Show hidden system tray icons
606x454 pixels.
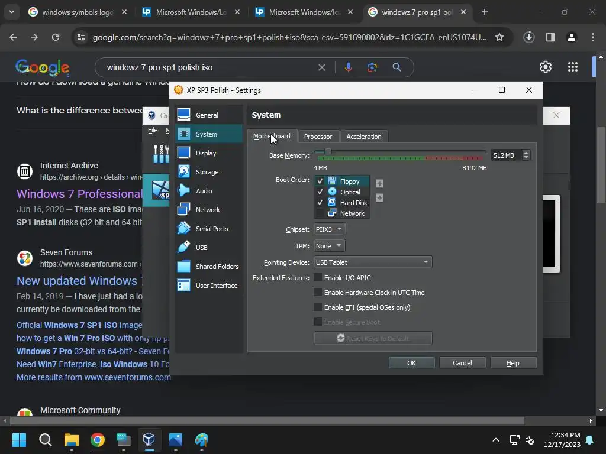[x=495, y=440]
